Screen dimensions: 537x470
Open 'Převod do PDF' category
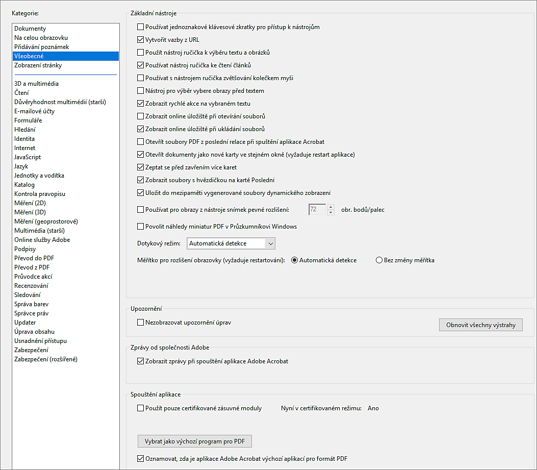click(66, 258)
